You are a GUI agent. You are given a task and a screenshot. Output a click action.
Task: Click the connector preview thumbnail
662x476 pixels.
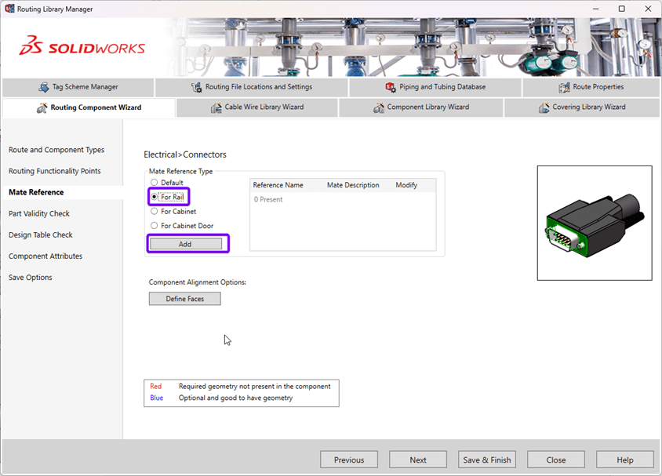pyautogui.click(x=595, y=223)
